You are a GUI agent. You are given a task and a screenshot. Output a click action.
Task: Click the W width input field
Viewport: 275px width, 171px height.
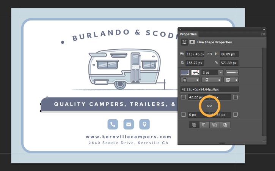[x=195, y=54]
